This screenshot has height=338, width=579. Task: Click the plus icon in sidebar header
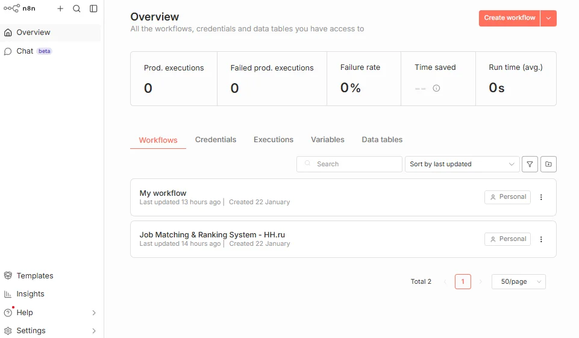pos(60,8)
